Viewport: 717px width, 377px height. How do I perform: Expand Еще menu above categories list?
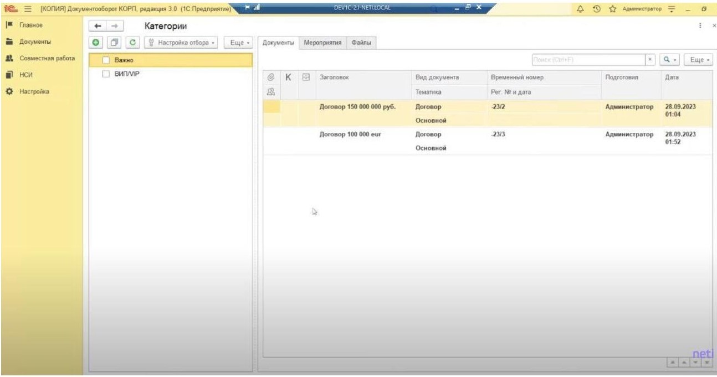click(239, 43)
